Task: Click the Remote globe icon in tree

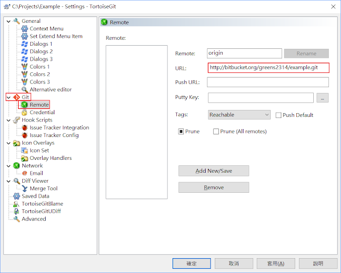Action: [x=25, y=105]
